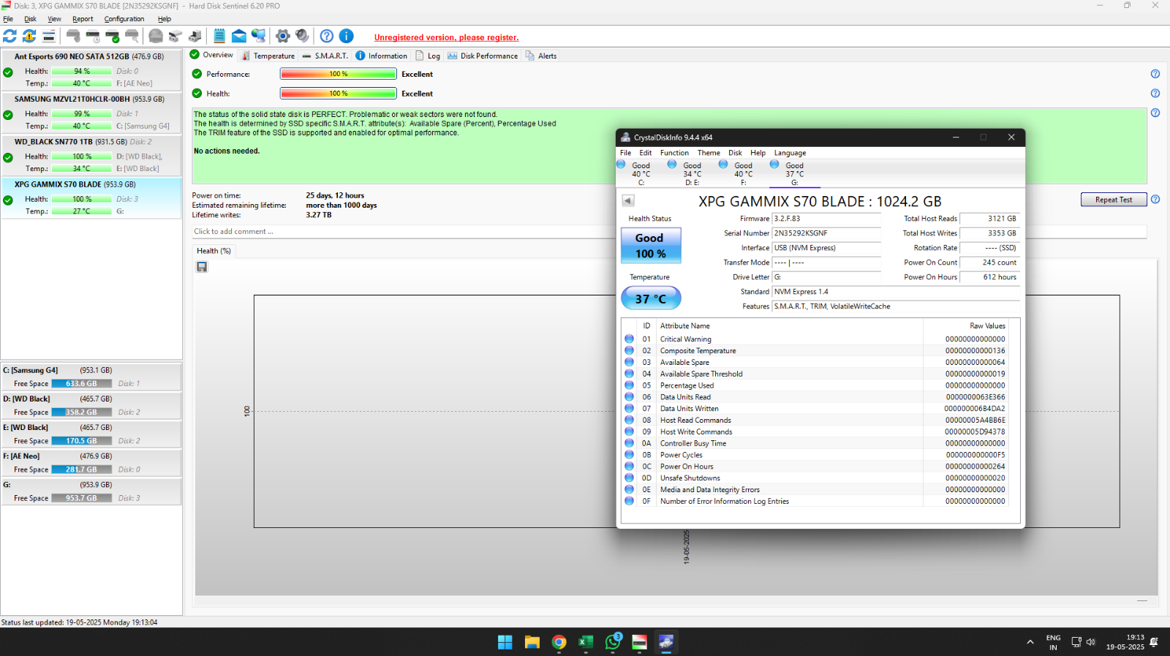Open WhatsApp from the taskbar
Image resolution: width=1170 pixels, height=656 pixels.
[613, 642]
